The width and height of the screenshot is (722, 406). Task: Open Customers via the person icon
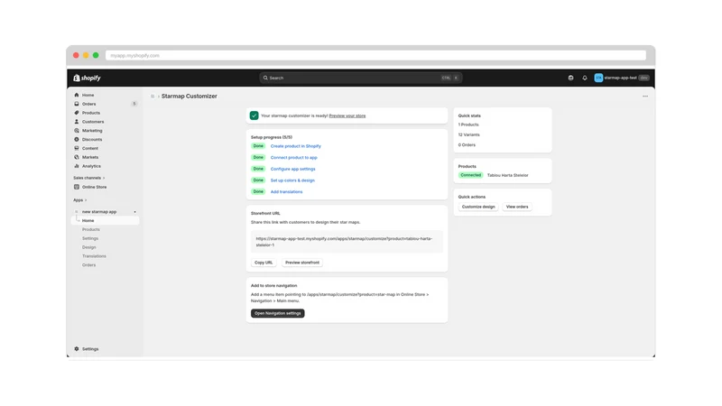click(77, 122)
